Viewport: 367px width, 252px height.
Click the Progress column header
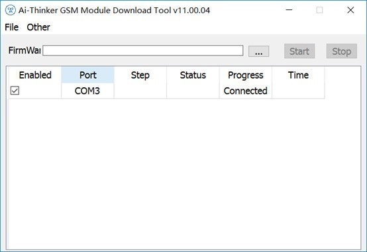point(246,75)
